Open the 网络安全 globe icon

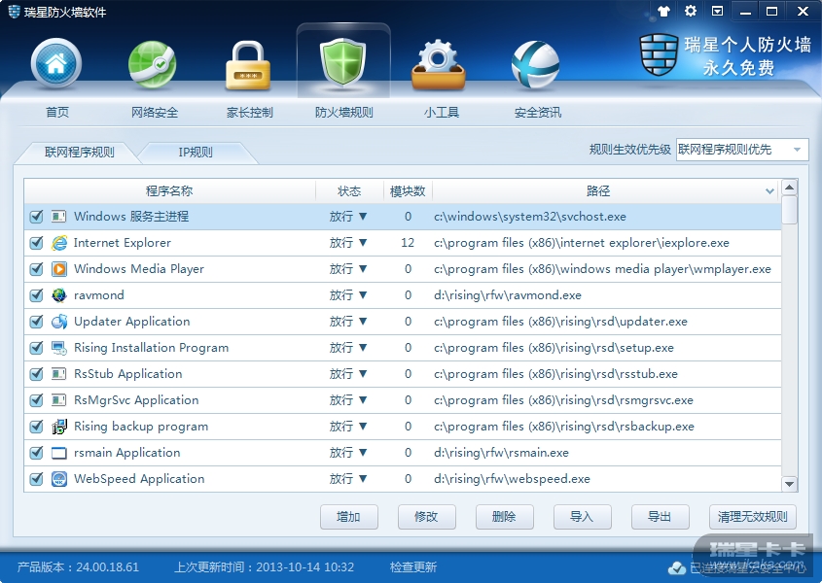click(x=153, y=65)
